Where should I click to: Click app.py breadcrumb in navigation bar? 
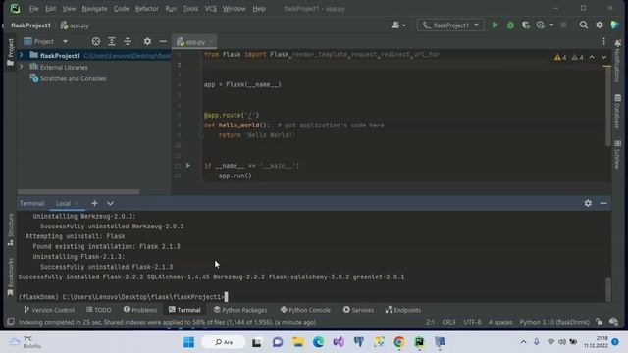75,25
